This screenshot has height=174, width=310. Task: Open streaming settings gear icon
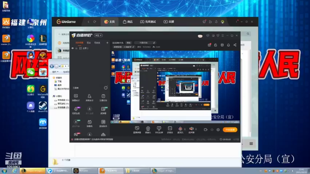pos(218,130)
